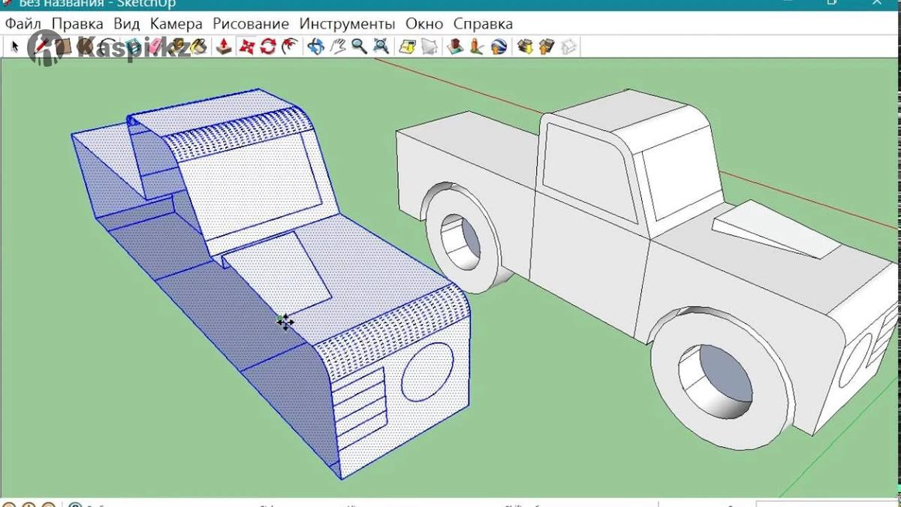
Task: Click the Add New Building icon
Action: 455,47
